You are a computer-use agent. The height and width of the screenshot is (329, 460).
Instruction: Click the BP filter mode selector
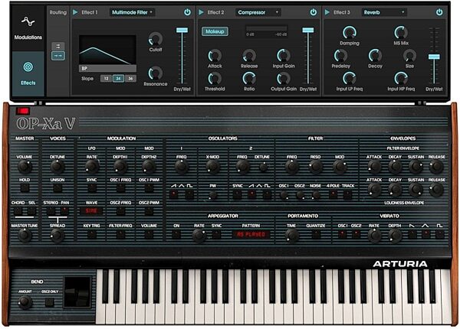click(107, 69)
